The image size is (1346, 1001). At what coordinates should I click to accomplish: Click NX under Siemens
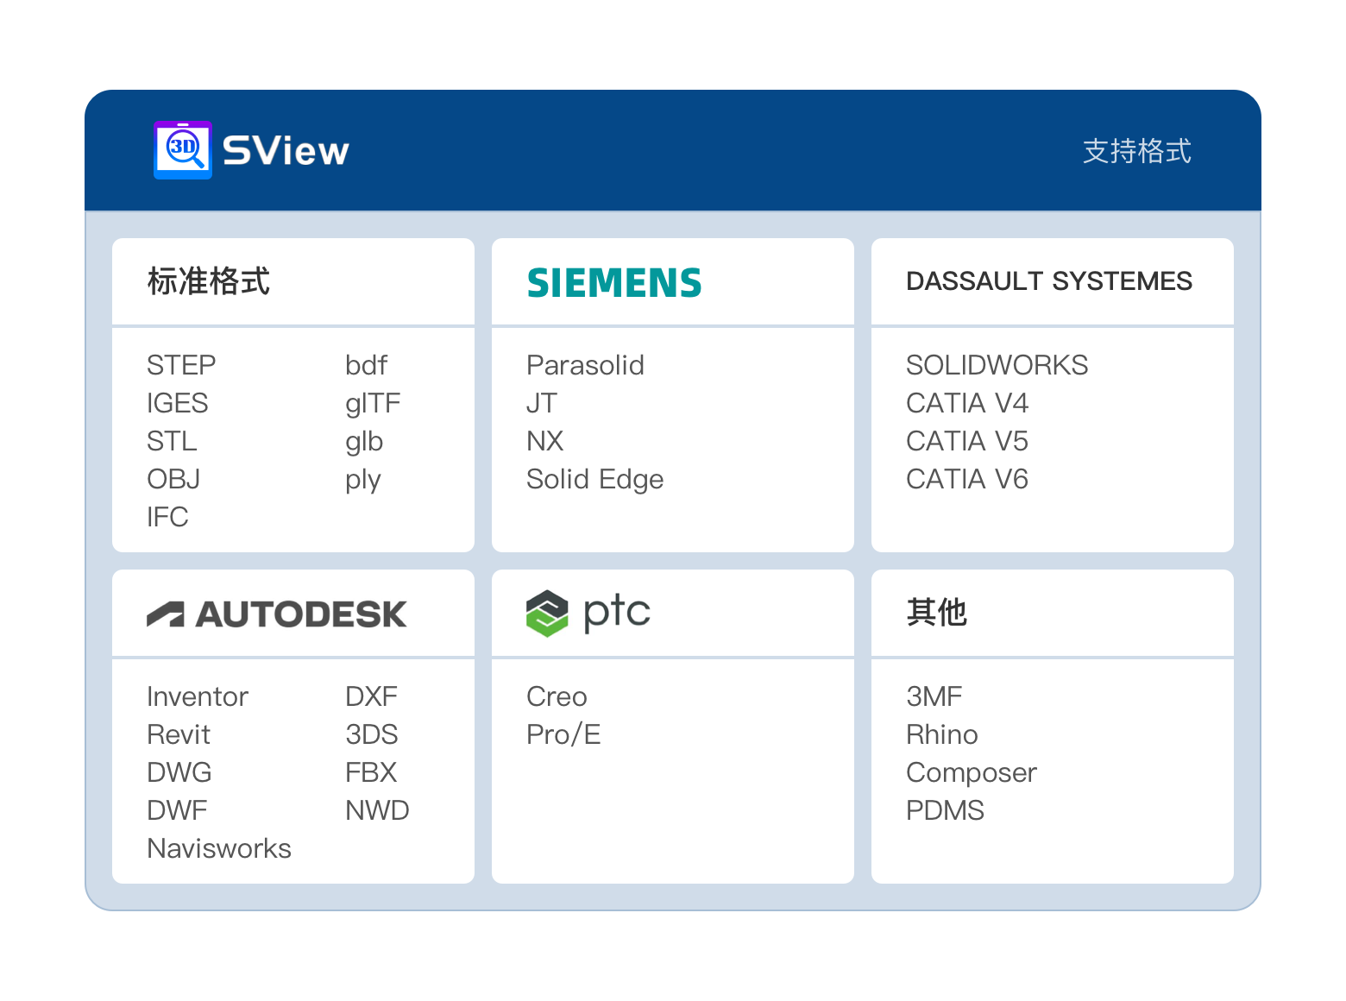coord(545,441)
